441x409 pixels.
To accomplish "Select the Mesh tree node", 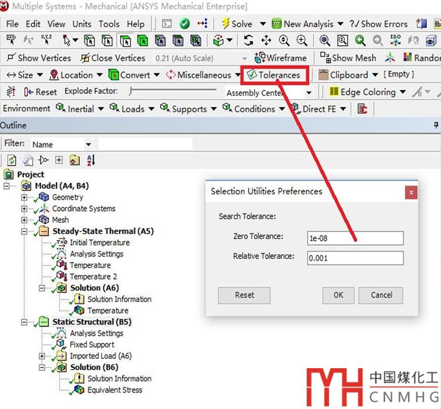I will point(61,219).
